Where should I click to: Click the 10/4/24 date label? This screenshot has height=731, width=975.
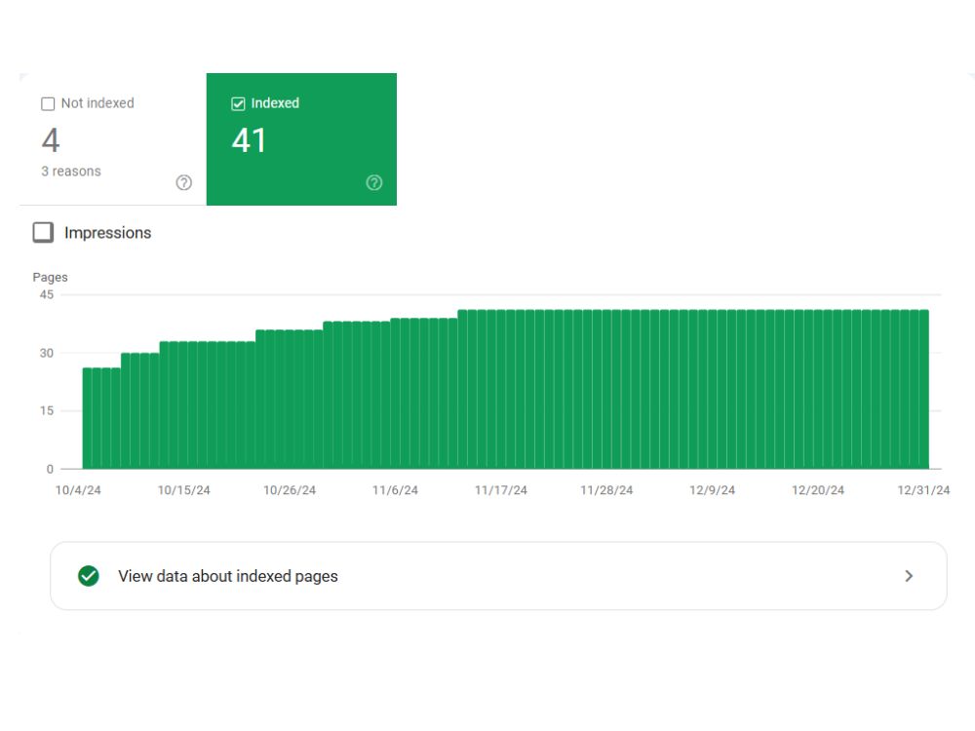[78, 490]
